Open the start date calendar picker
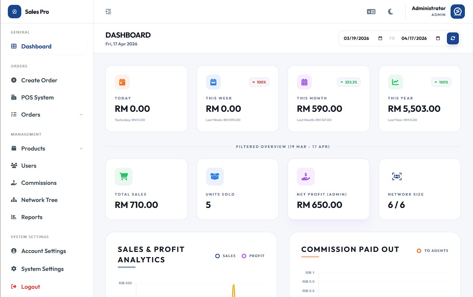473x297 pixels. coord(381,38)
